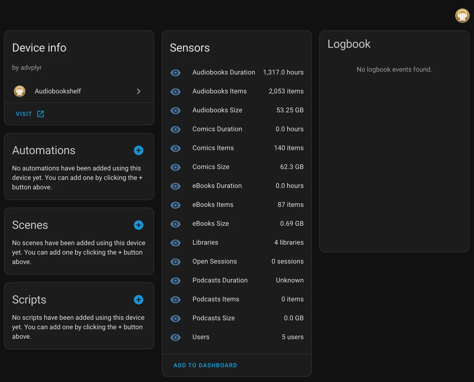
Task: Open the Audiobooks Duration sensor label
Action: tap(224, 72)
